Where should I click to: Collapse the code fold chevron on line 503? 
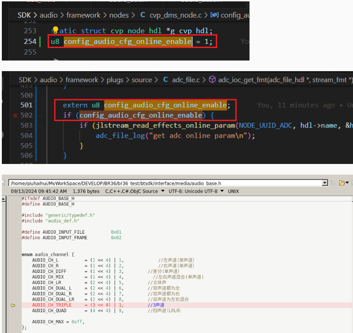[x=41, y=126]
